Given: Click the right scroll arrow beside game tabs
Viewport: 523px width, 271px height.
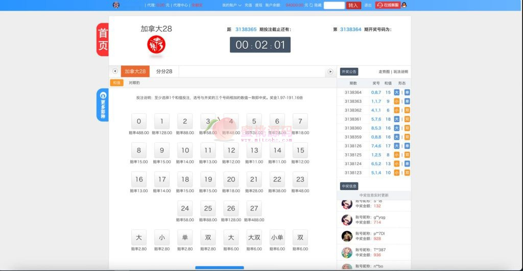Looking at the screenshot, I should click(330, 72).
